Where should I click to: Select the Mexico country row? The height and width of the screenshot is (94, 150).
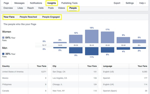click(x=24, y=78)
